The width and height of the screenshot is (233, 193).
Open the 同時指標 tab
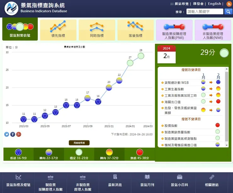(x=97, y=30)
